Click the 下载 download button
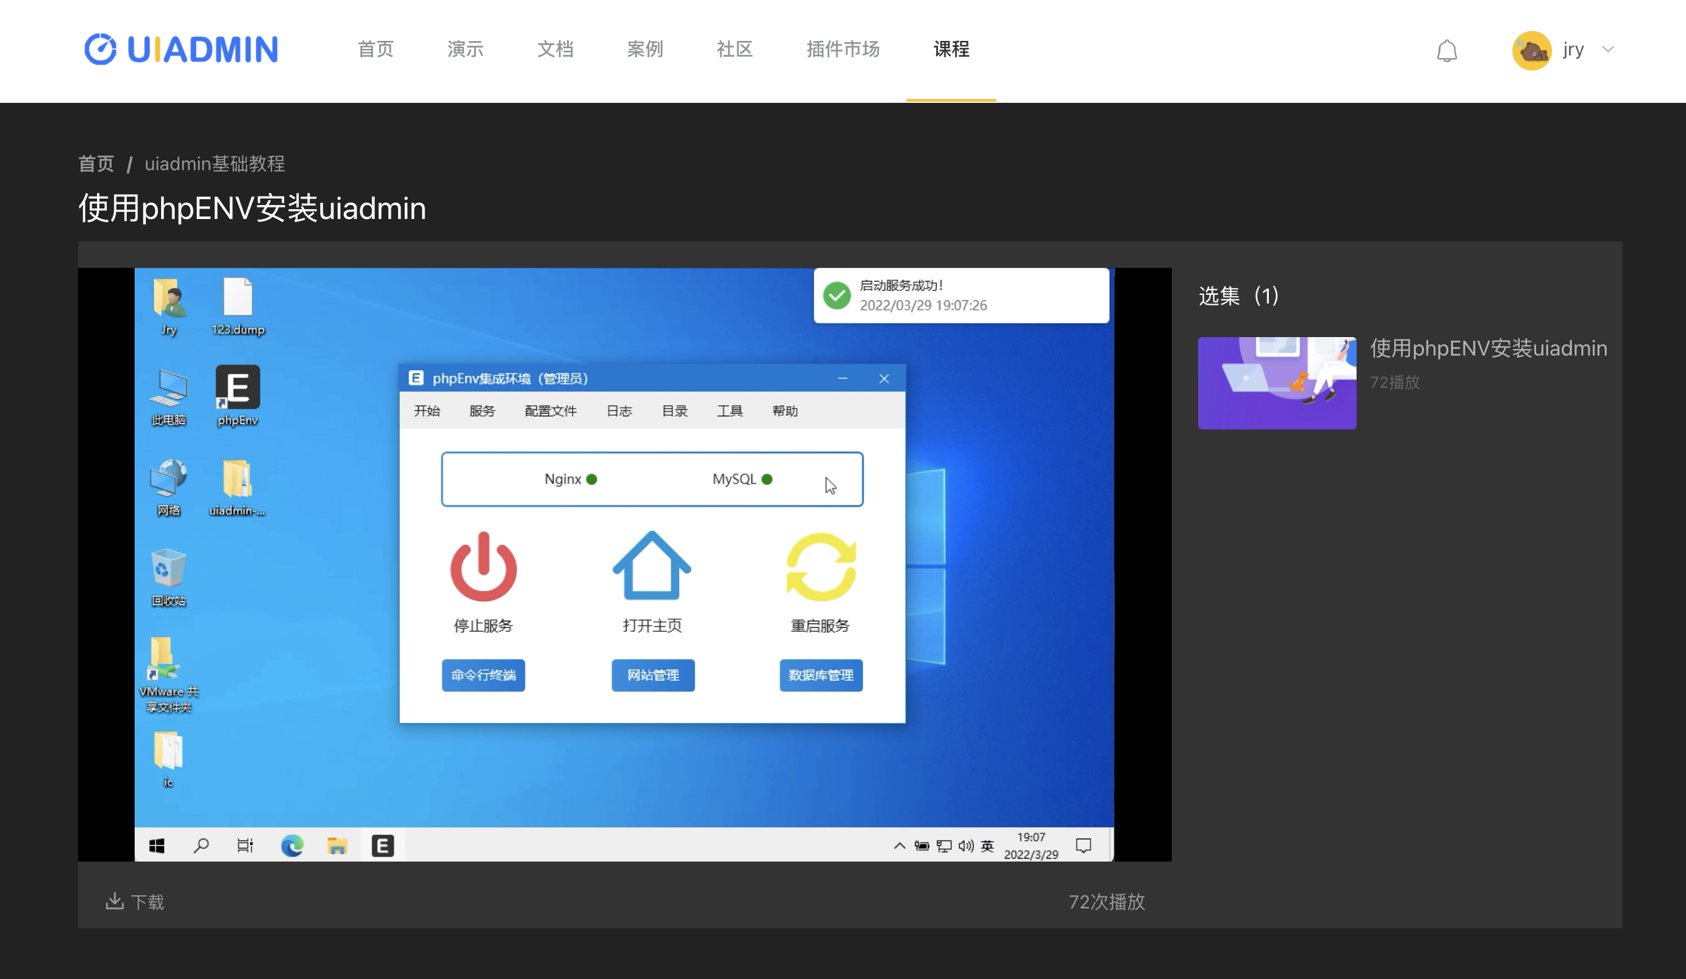Screen dimensions: 1686x979 click(x=136, y=901)
